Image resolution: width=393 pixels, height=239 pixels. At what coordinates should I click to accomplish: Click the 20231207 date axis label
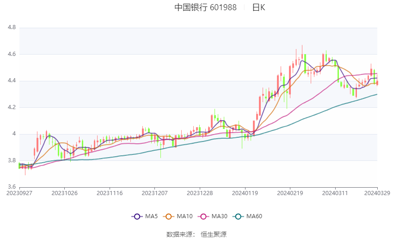point(154,193)
